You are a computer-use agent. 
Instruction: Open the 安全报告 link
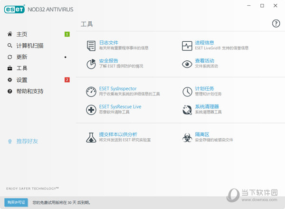[x=108, y=60]
